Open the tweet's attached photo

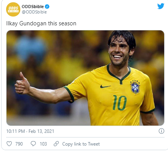tap(85, 78)
